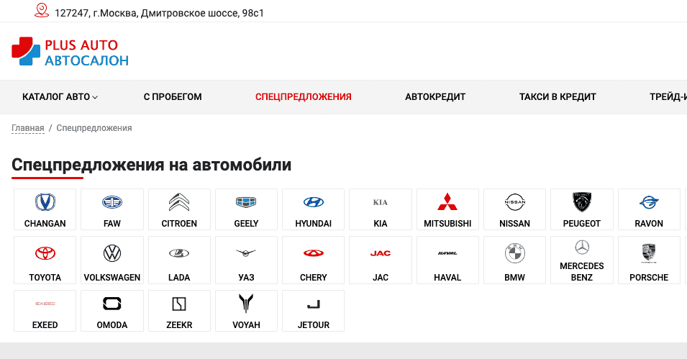Screen dimensions: 687x359
Task: Open the С пробегом menu item
Action: (173, 97)
